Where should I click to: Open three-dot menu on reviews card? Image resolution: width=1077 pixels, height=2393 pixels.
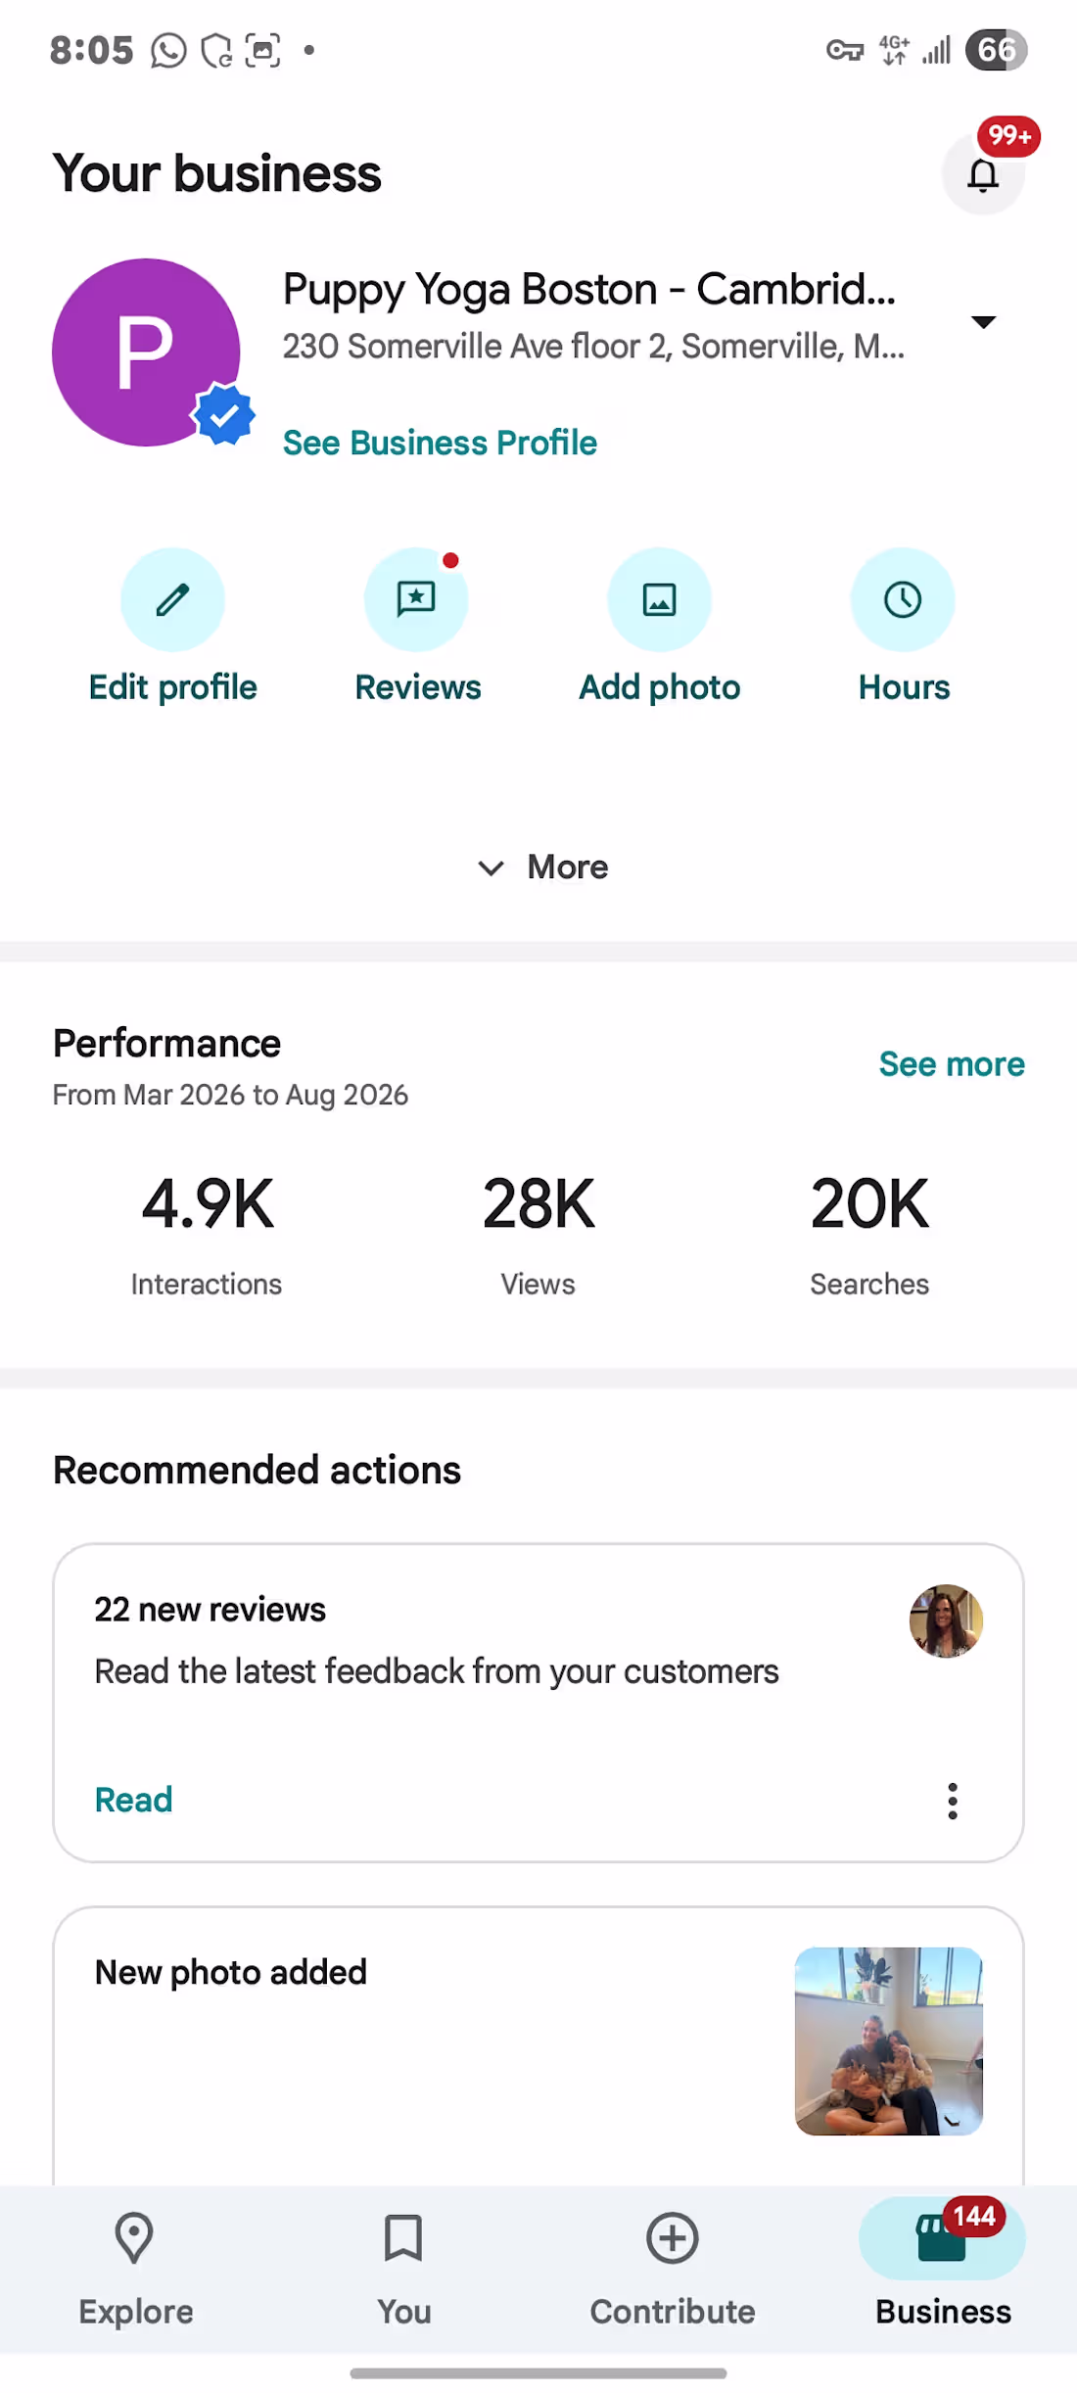point(953,1801)
